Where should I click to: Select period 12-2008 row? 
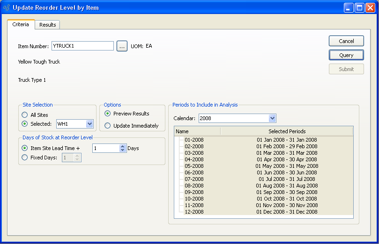[194, 212]
